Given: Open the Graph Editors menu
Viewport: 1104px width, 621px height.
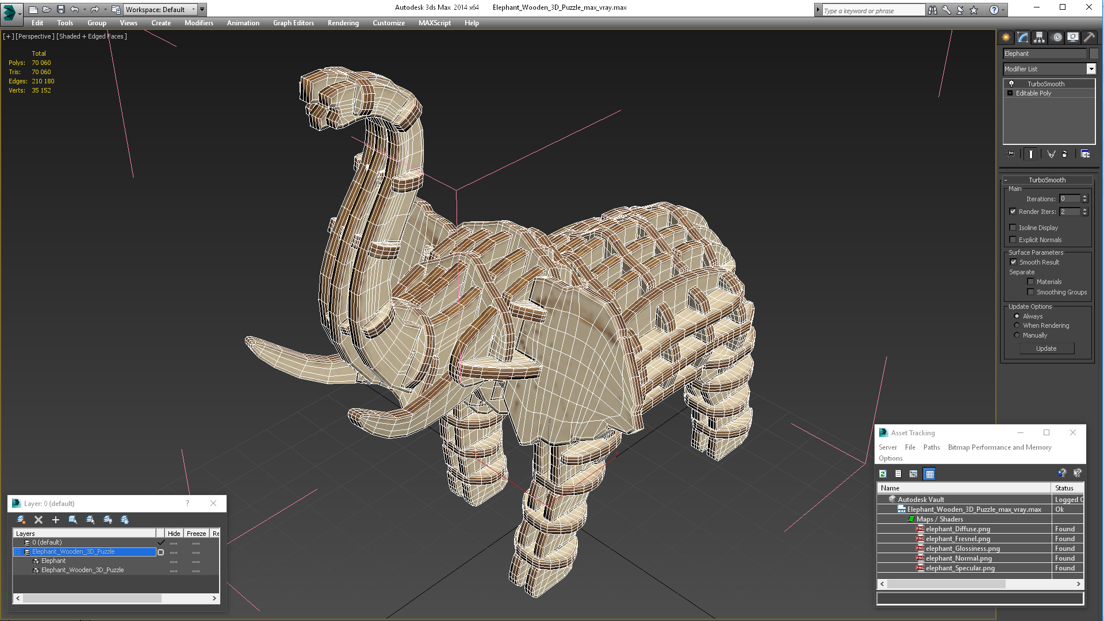Looking at the screenshot, I should point(293,23).
